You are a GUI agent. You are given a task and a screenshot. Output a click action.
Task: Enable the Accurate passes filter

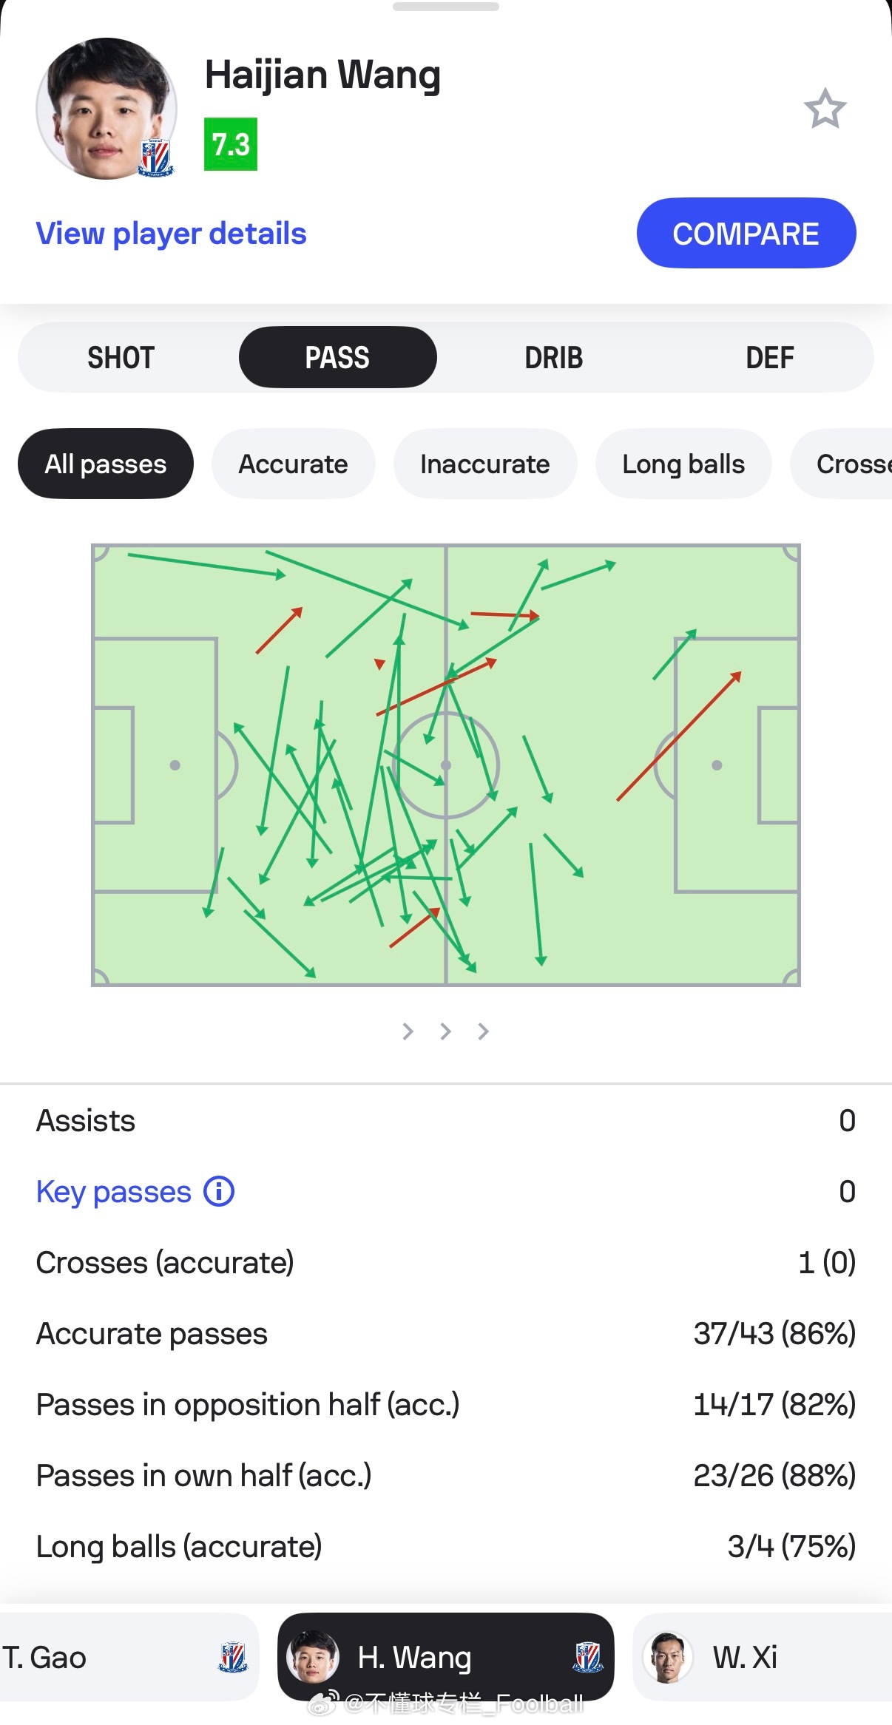[x=293, y=464]
